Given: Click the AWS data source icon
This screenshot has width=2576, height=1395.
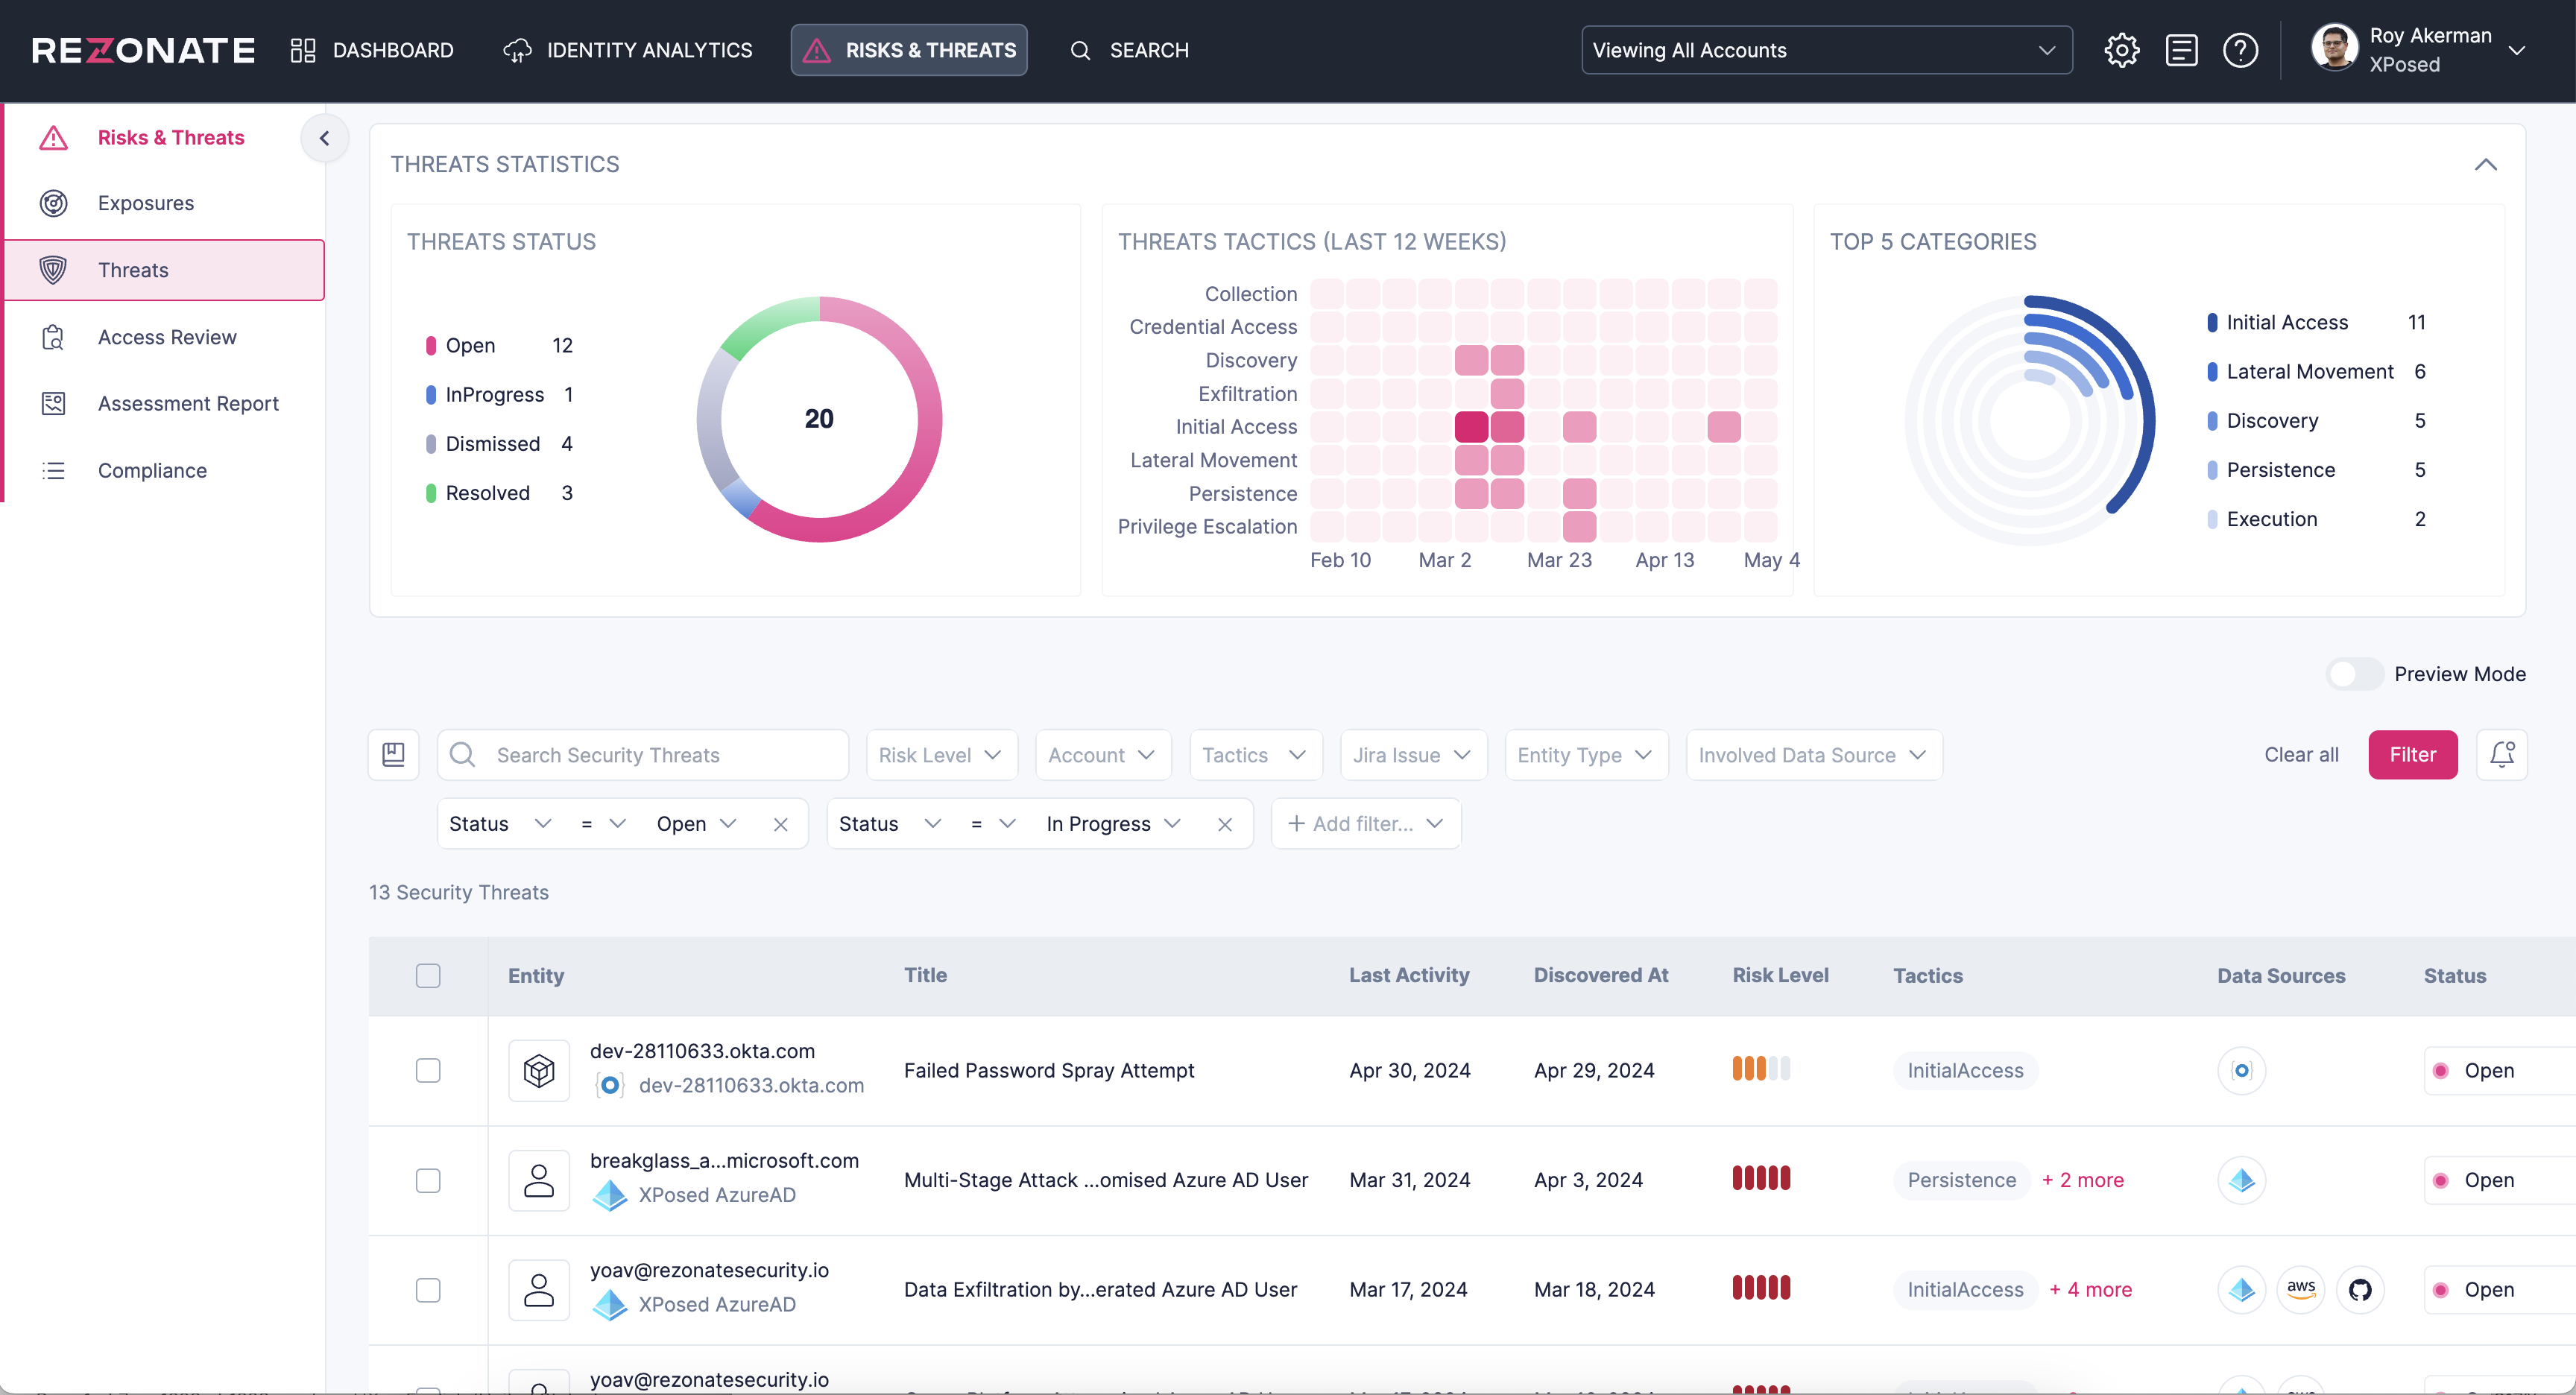Looking at the screenshot, I should point(2301,1290).
